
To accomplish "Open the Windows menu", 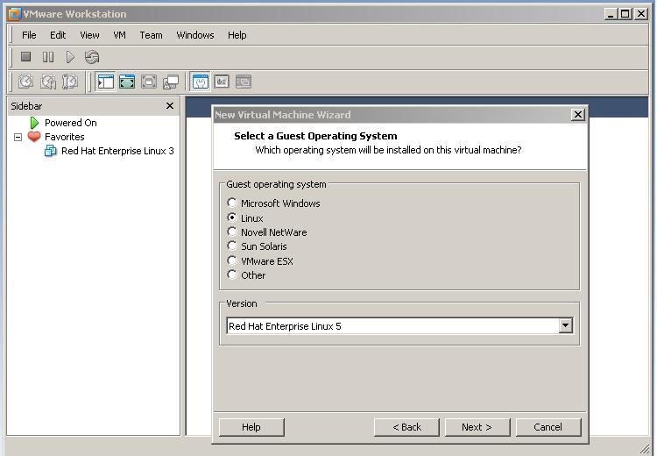I will 195,35.
